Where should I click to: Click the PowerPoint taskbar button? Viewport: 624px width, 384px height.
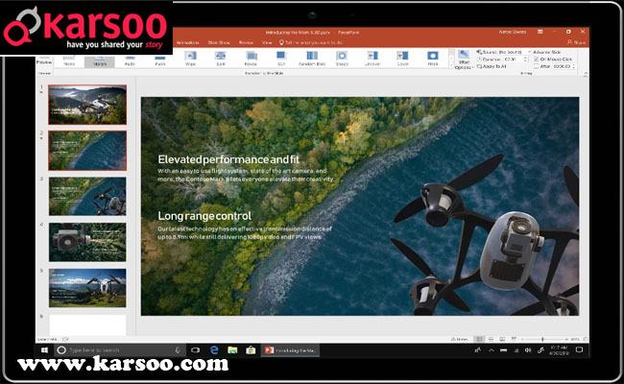pyautogui.click(x=290, y=350)
